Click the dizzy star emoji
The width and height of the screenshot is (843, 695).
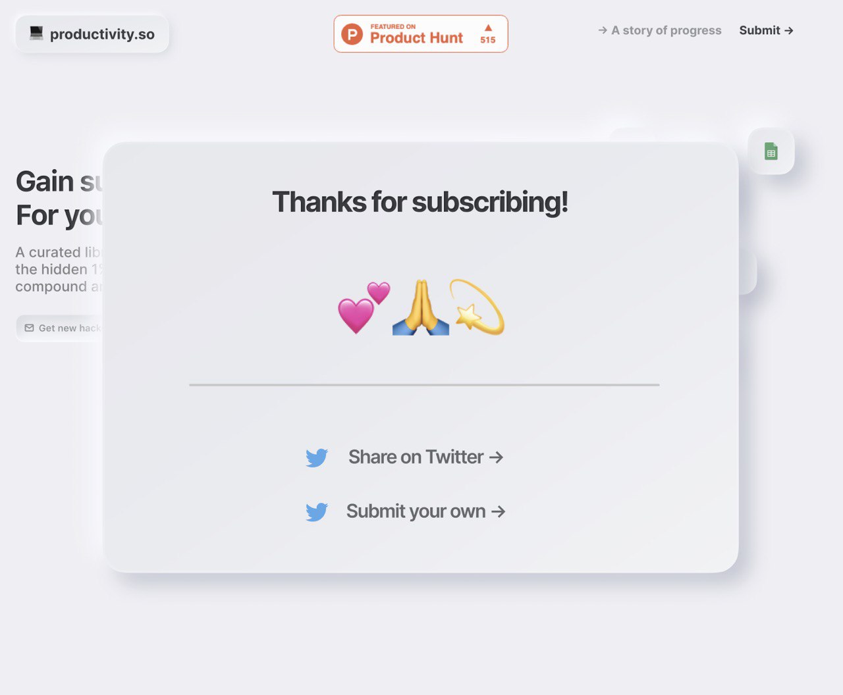pos(477,307)
